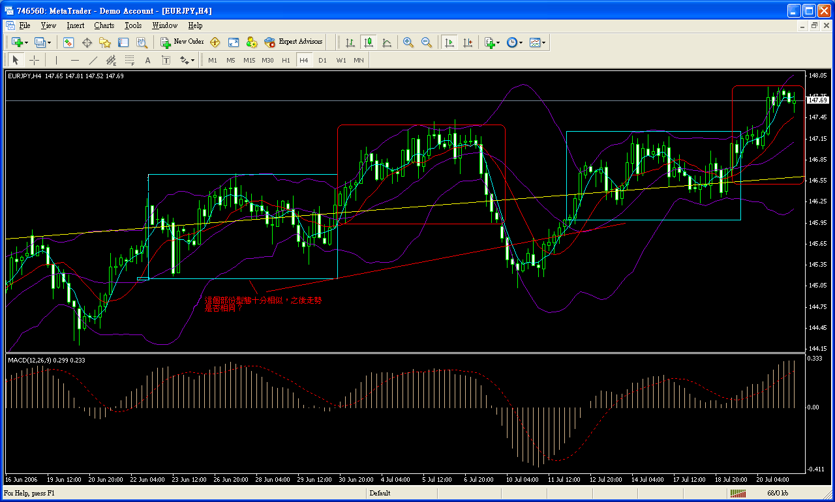The width and height of the screenshot is (835, 502).
Task: Switch to bar chart display
Action: click(350, 42)
